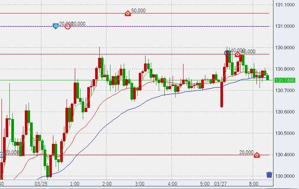Click the purple dashed line at 131.00
Image resolution: width=299 pixels, height=189 pixels.
[x=169, y=26]
